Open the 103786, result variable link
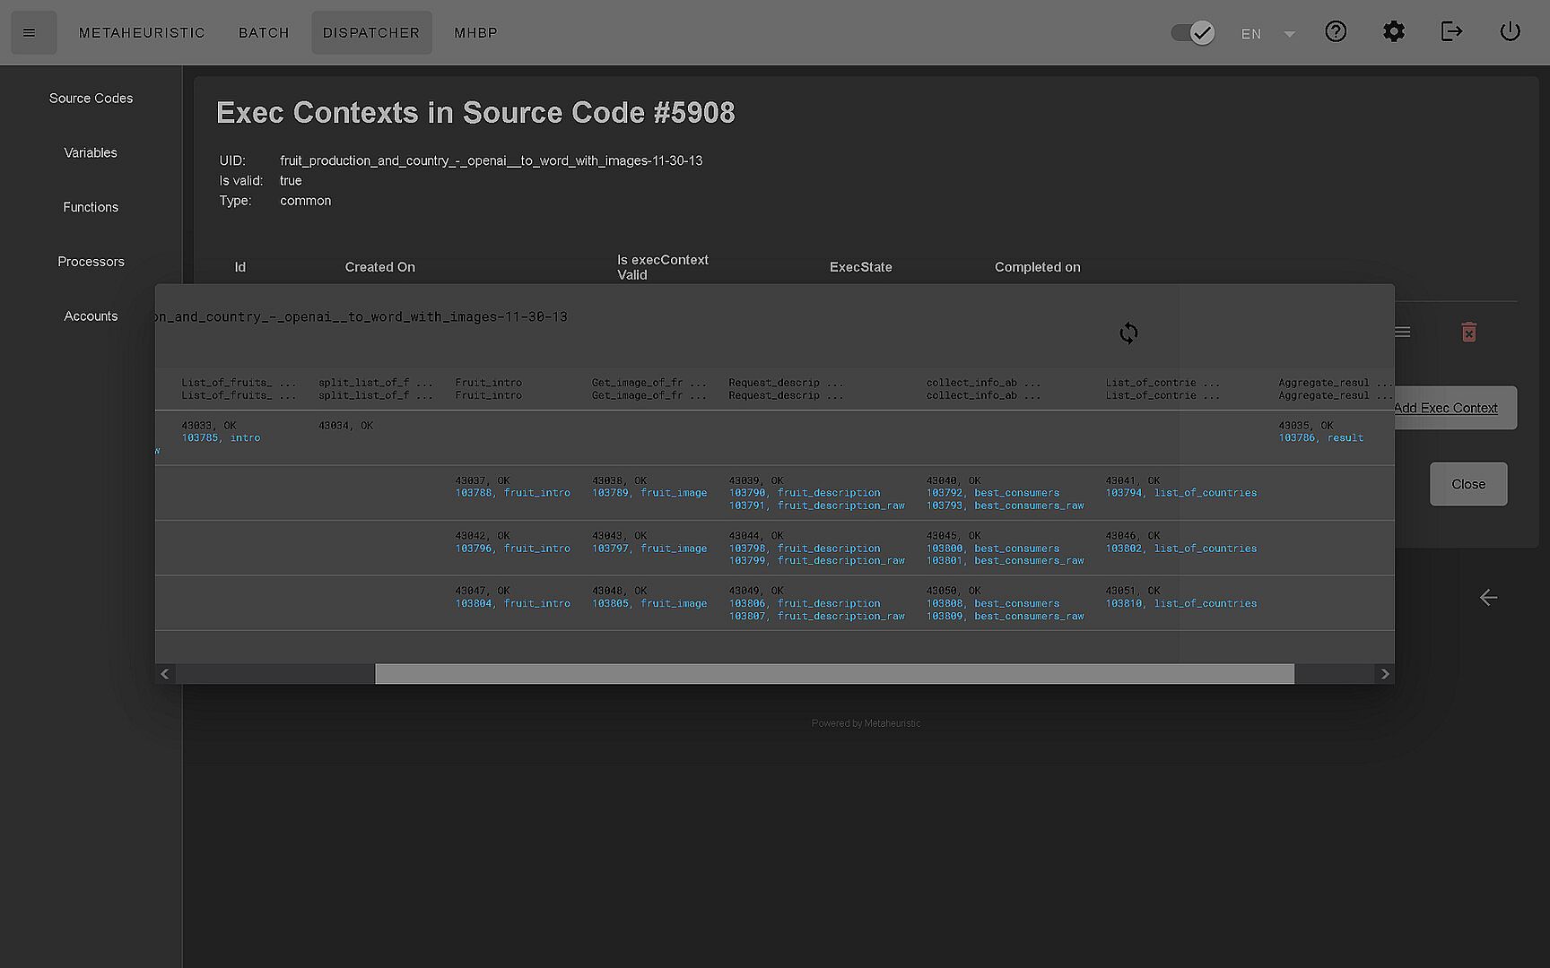Image resolution: width=1550 pixels, height=968 pixels. tap(1320, 438)
